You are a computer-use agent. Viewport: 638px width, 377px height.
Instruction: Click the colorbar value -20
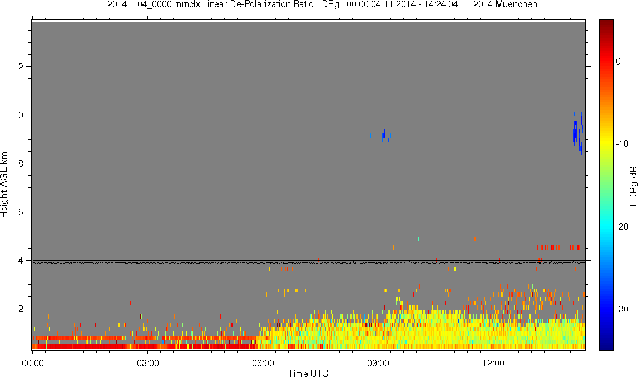point(622,226)
